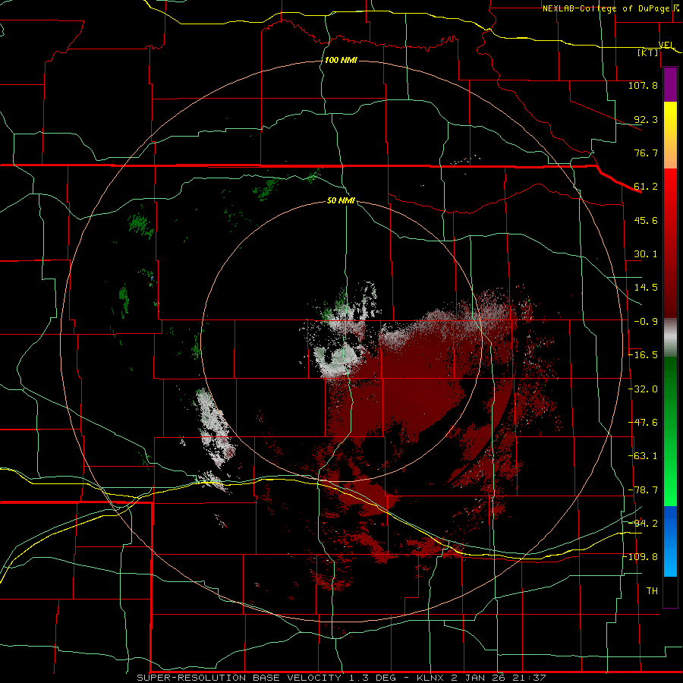Click the "100 NMI" range ring label
683x683 pixels.
tap(341, 60)
